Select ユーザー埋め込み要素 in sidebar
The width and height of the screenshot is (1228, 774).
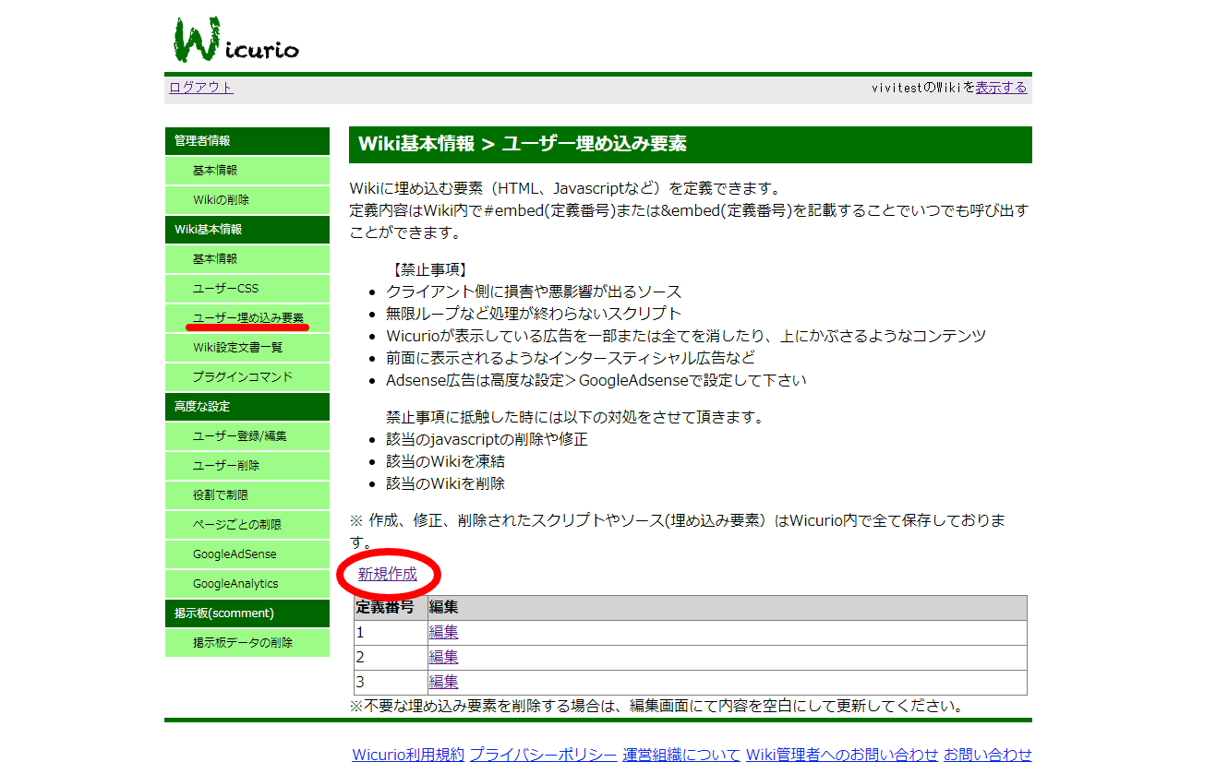[247, 318]
